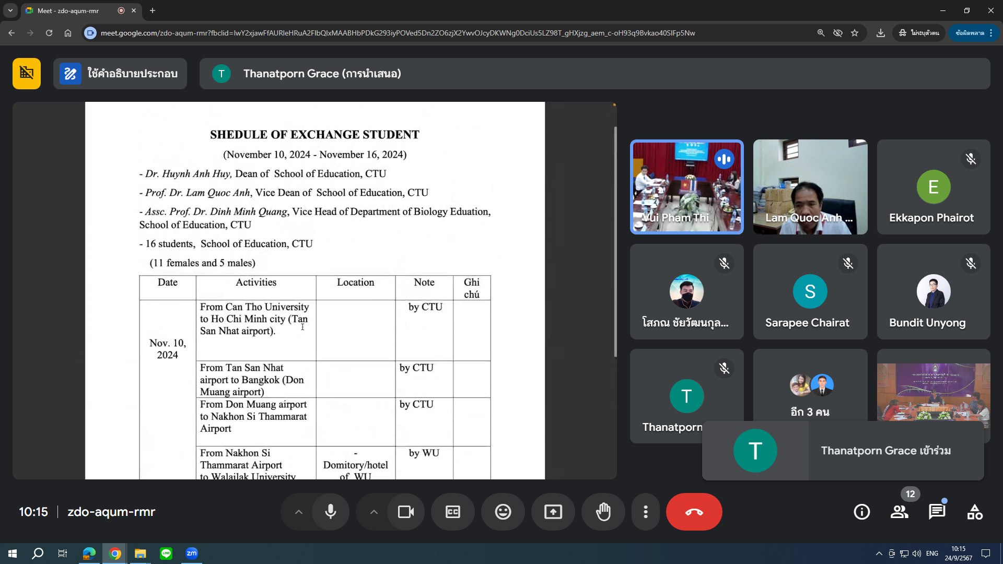1003x564 pixels.
Task: Click the emoji reaction button
Action: pos(503,512)
